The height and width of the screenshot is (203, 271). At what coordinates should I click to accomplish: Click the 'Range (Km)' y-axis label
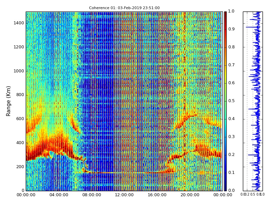(x=8, y=101)
